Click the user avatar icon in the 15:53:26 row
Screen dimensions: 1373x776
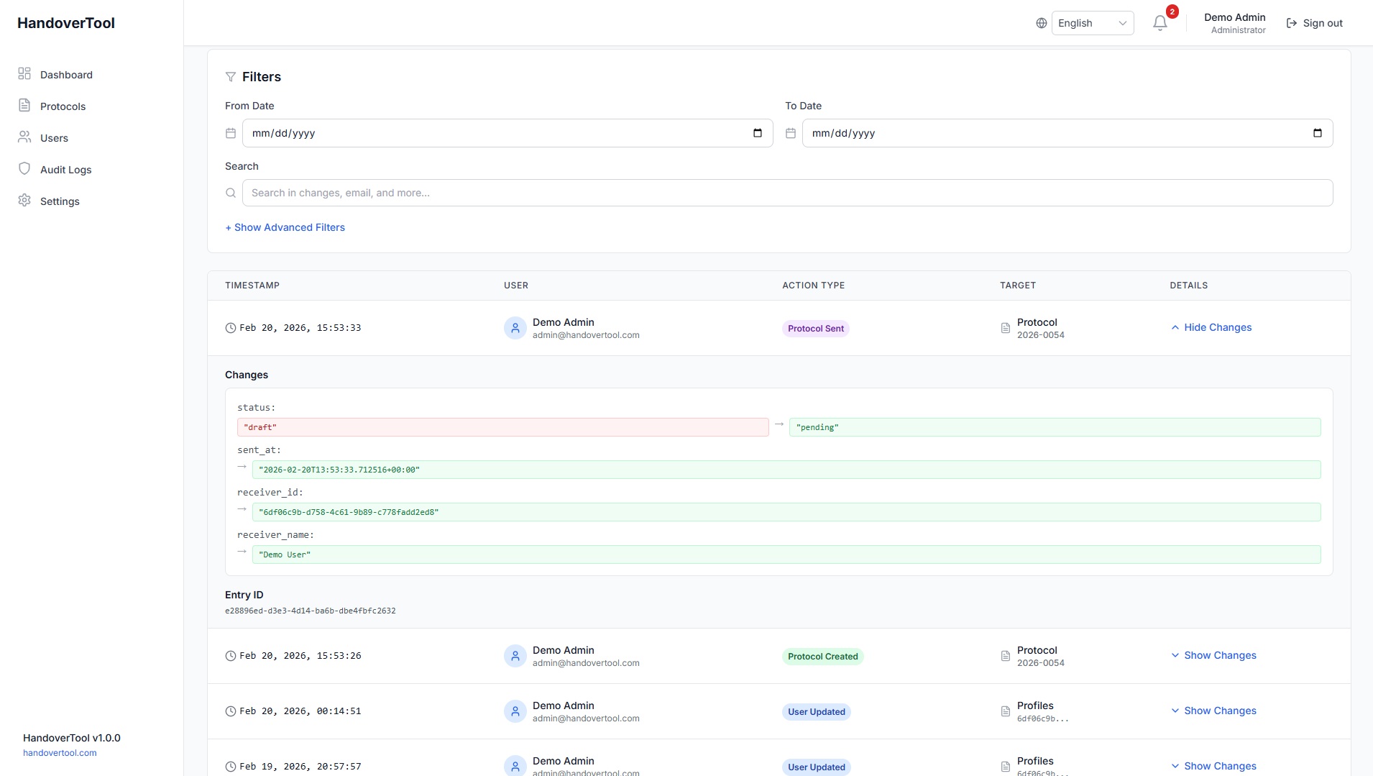(515, 656)
